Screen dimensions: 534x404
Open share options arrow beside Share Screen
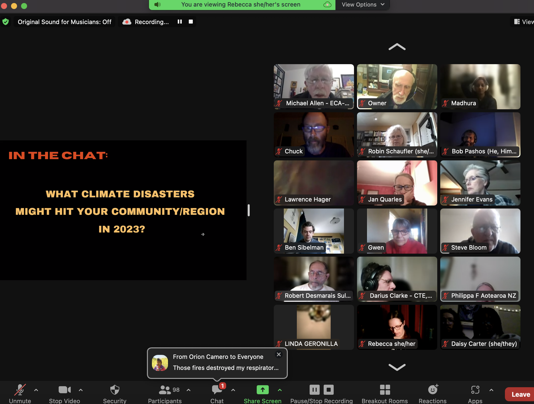click(280, 390)
